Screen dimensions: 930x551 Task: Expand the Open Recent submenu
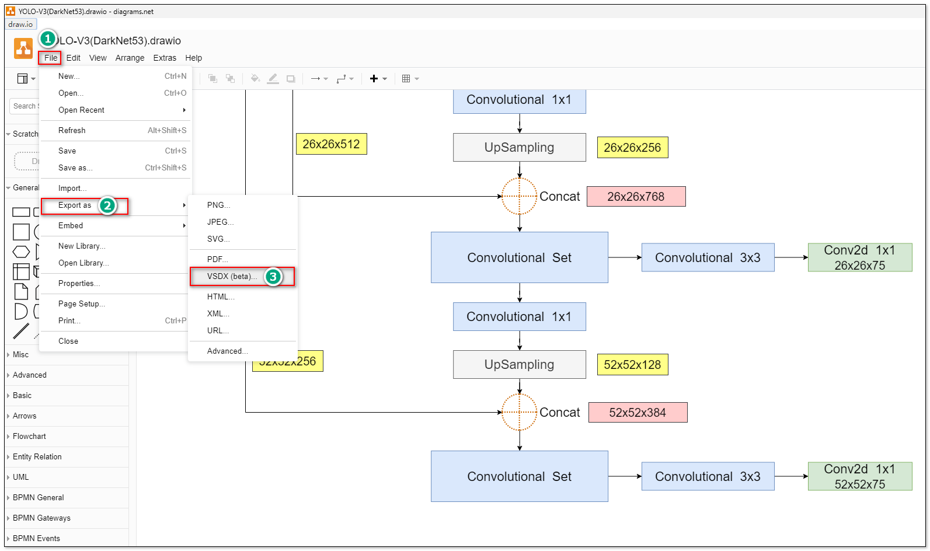(x=116, y=110)
